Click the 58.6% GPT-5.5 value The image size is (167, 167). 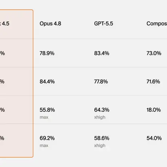[x=102, y=138]
